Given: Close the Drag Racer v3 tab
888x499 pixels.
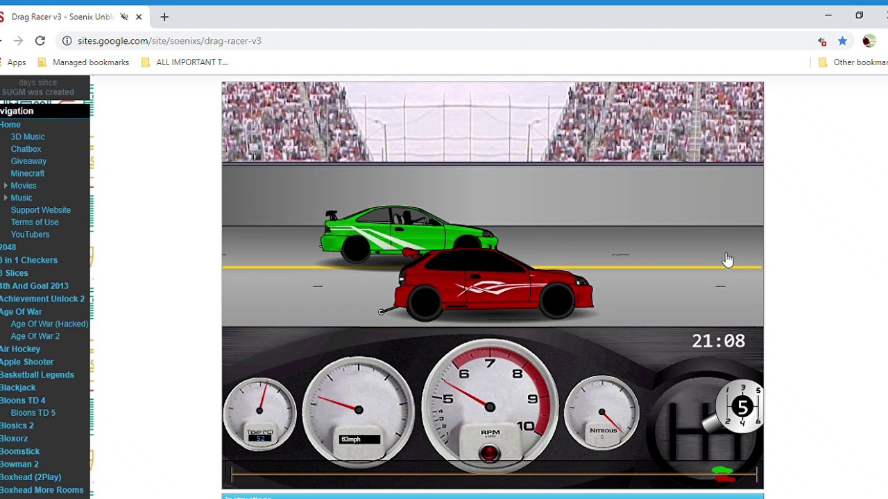Looking at the screenshot, I should [139, 17].
